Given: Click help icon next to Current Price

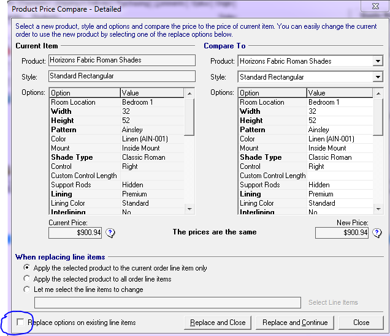Looking at the screenshot, I should tap(110, 233).
